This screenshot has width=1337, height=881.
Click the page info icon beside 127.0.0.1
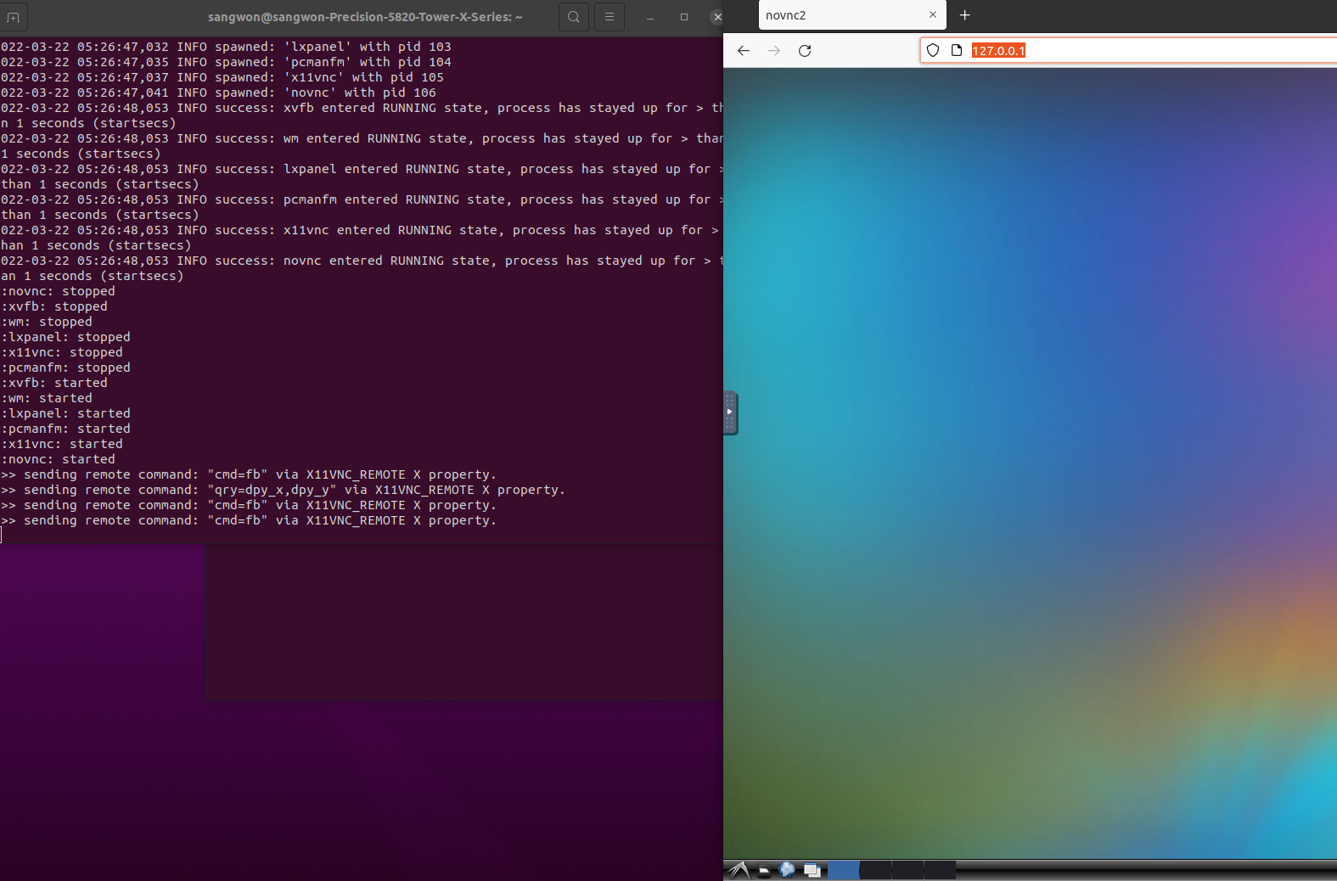coord(957,51)
